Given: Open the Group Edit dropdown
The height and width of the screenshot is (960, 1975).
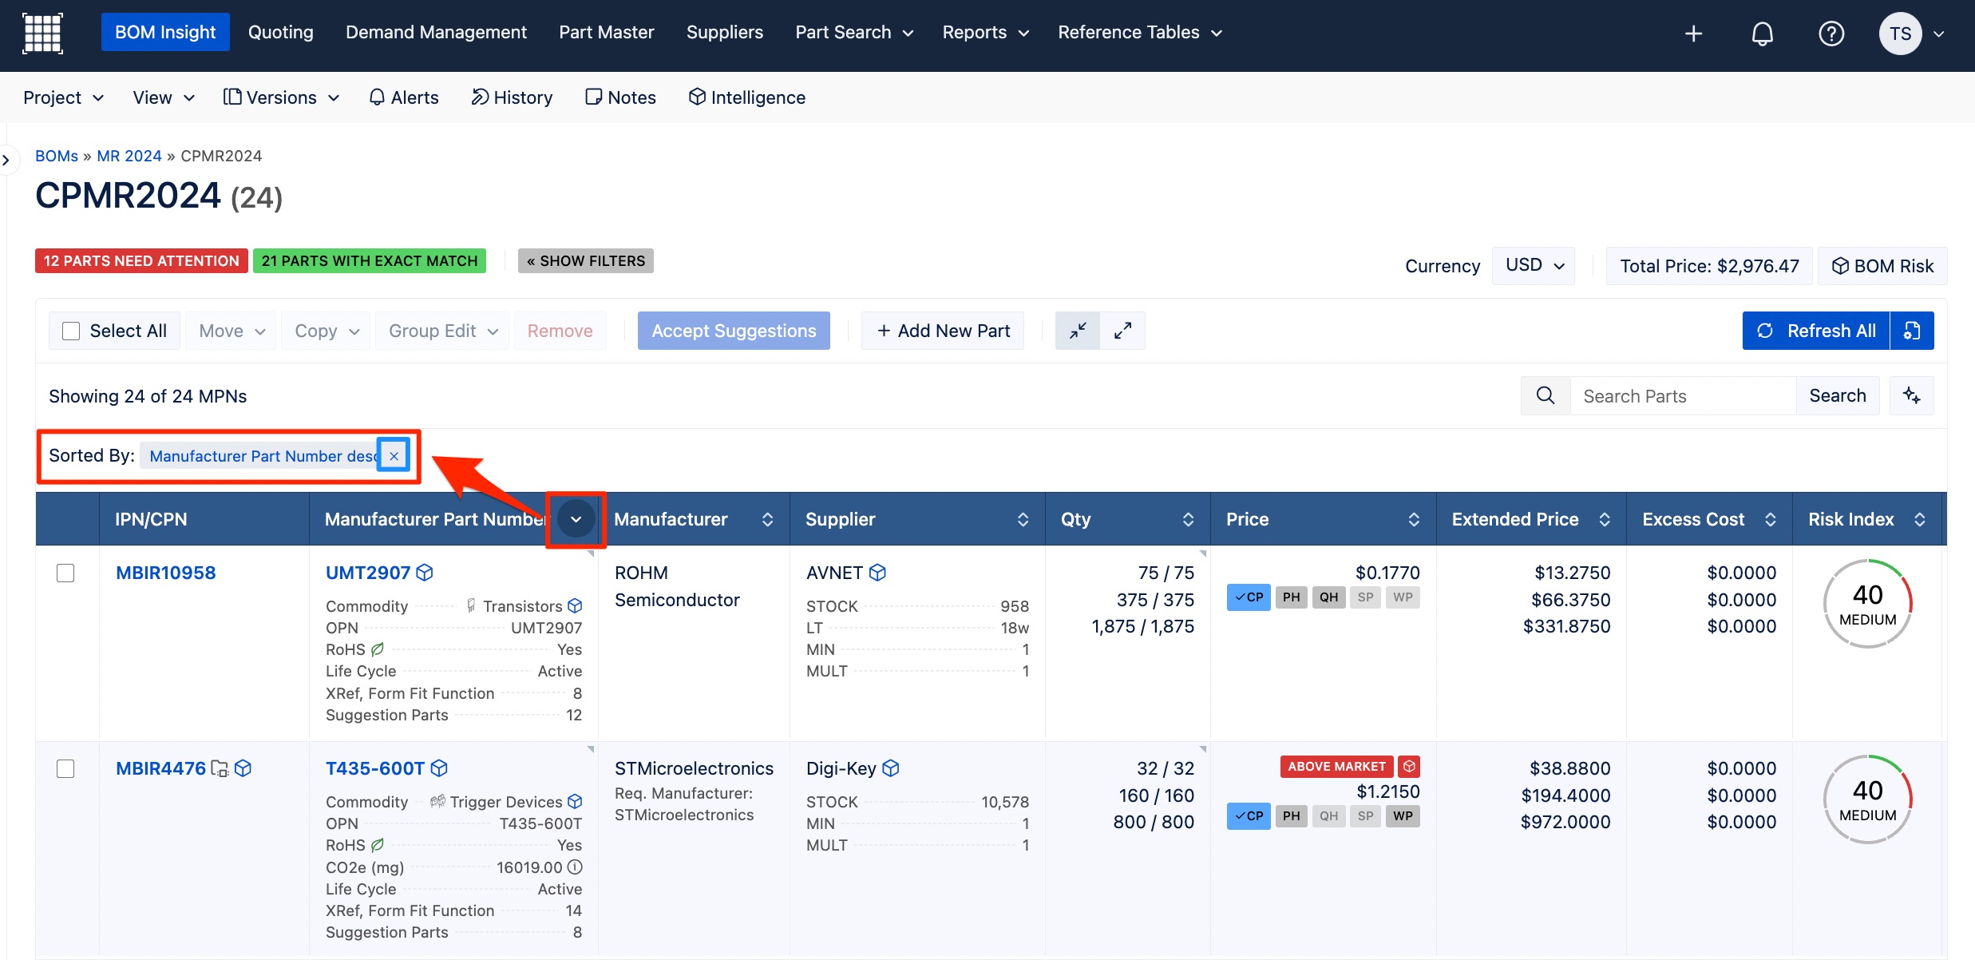Looking at the screenshot, I should 443,331.
